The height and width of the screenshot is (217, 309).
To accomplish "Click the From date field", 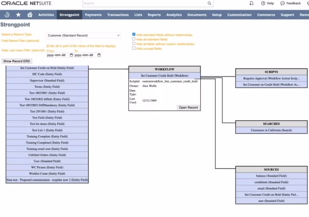I will (x=60, y=55).
